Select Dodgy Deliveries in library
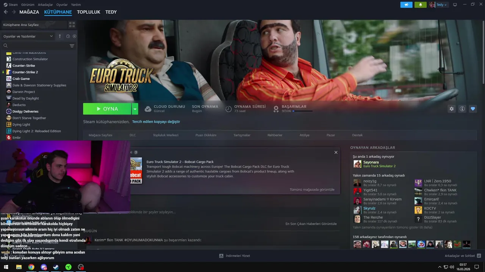This screenshot has width=485, height=272. click(25, 111)
